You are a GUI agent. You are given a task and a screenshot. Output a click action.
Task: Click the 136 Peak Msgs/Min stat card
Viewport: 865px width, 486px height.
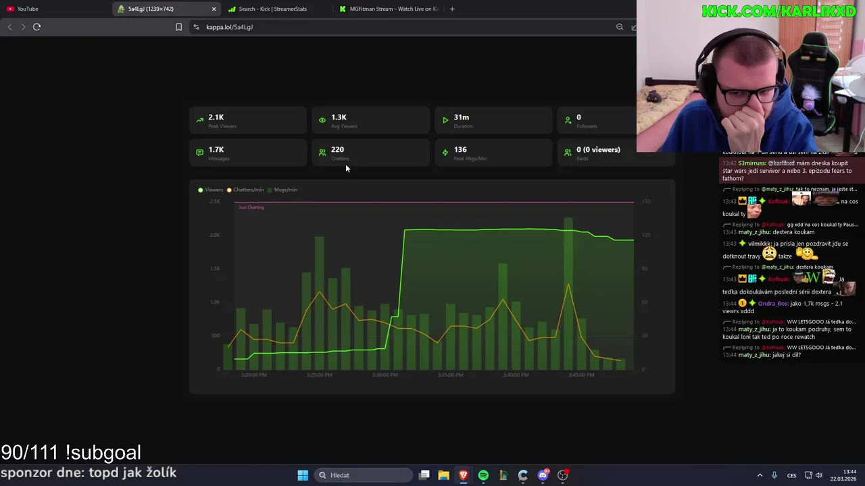[x=493, y=153]
